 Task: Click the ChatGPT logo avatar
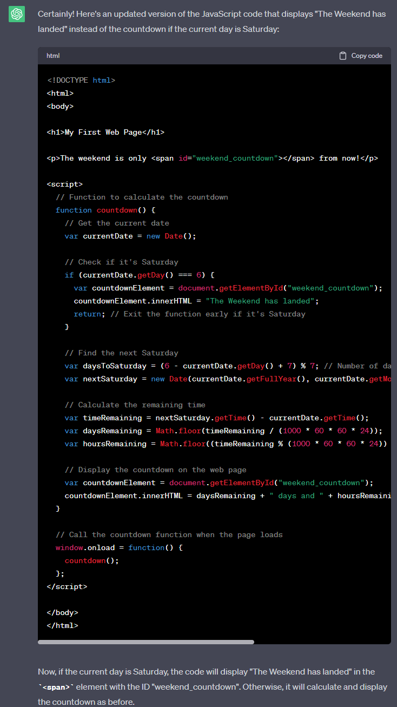[x=17, y=14]
